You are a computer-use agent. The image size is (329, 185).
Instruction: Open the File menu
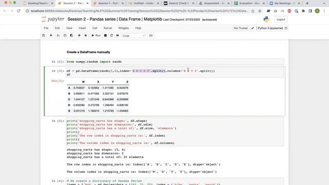pyautogui.click(x=46, y=28)
